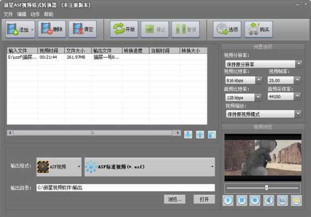Click the 清空 (Clear) list toolbar button
This screenshot has width=311, height=217.
82,30
